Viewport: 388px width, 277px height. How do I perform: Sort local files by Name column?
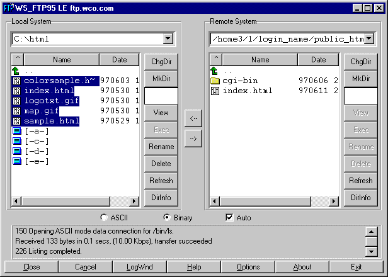coord(62,60)
